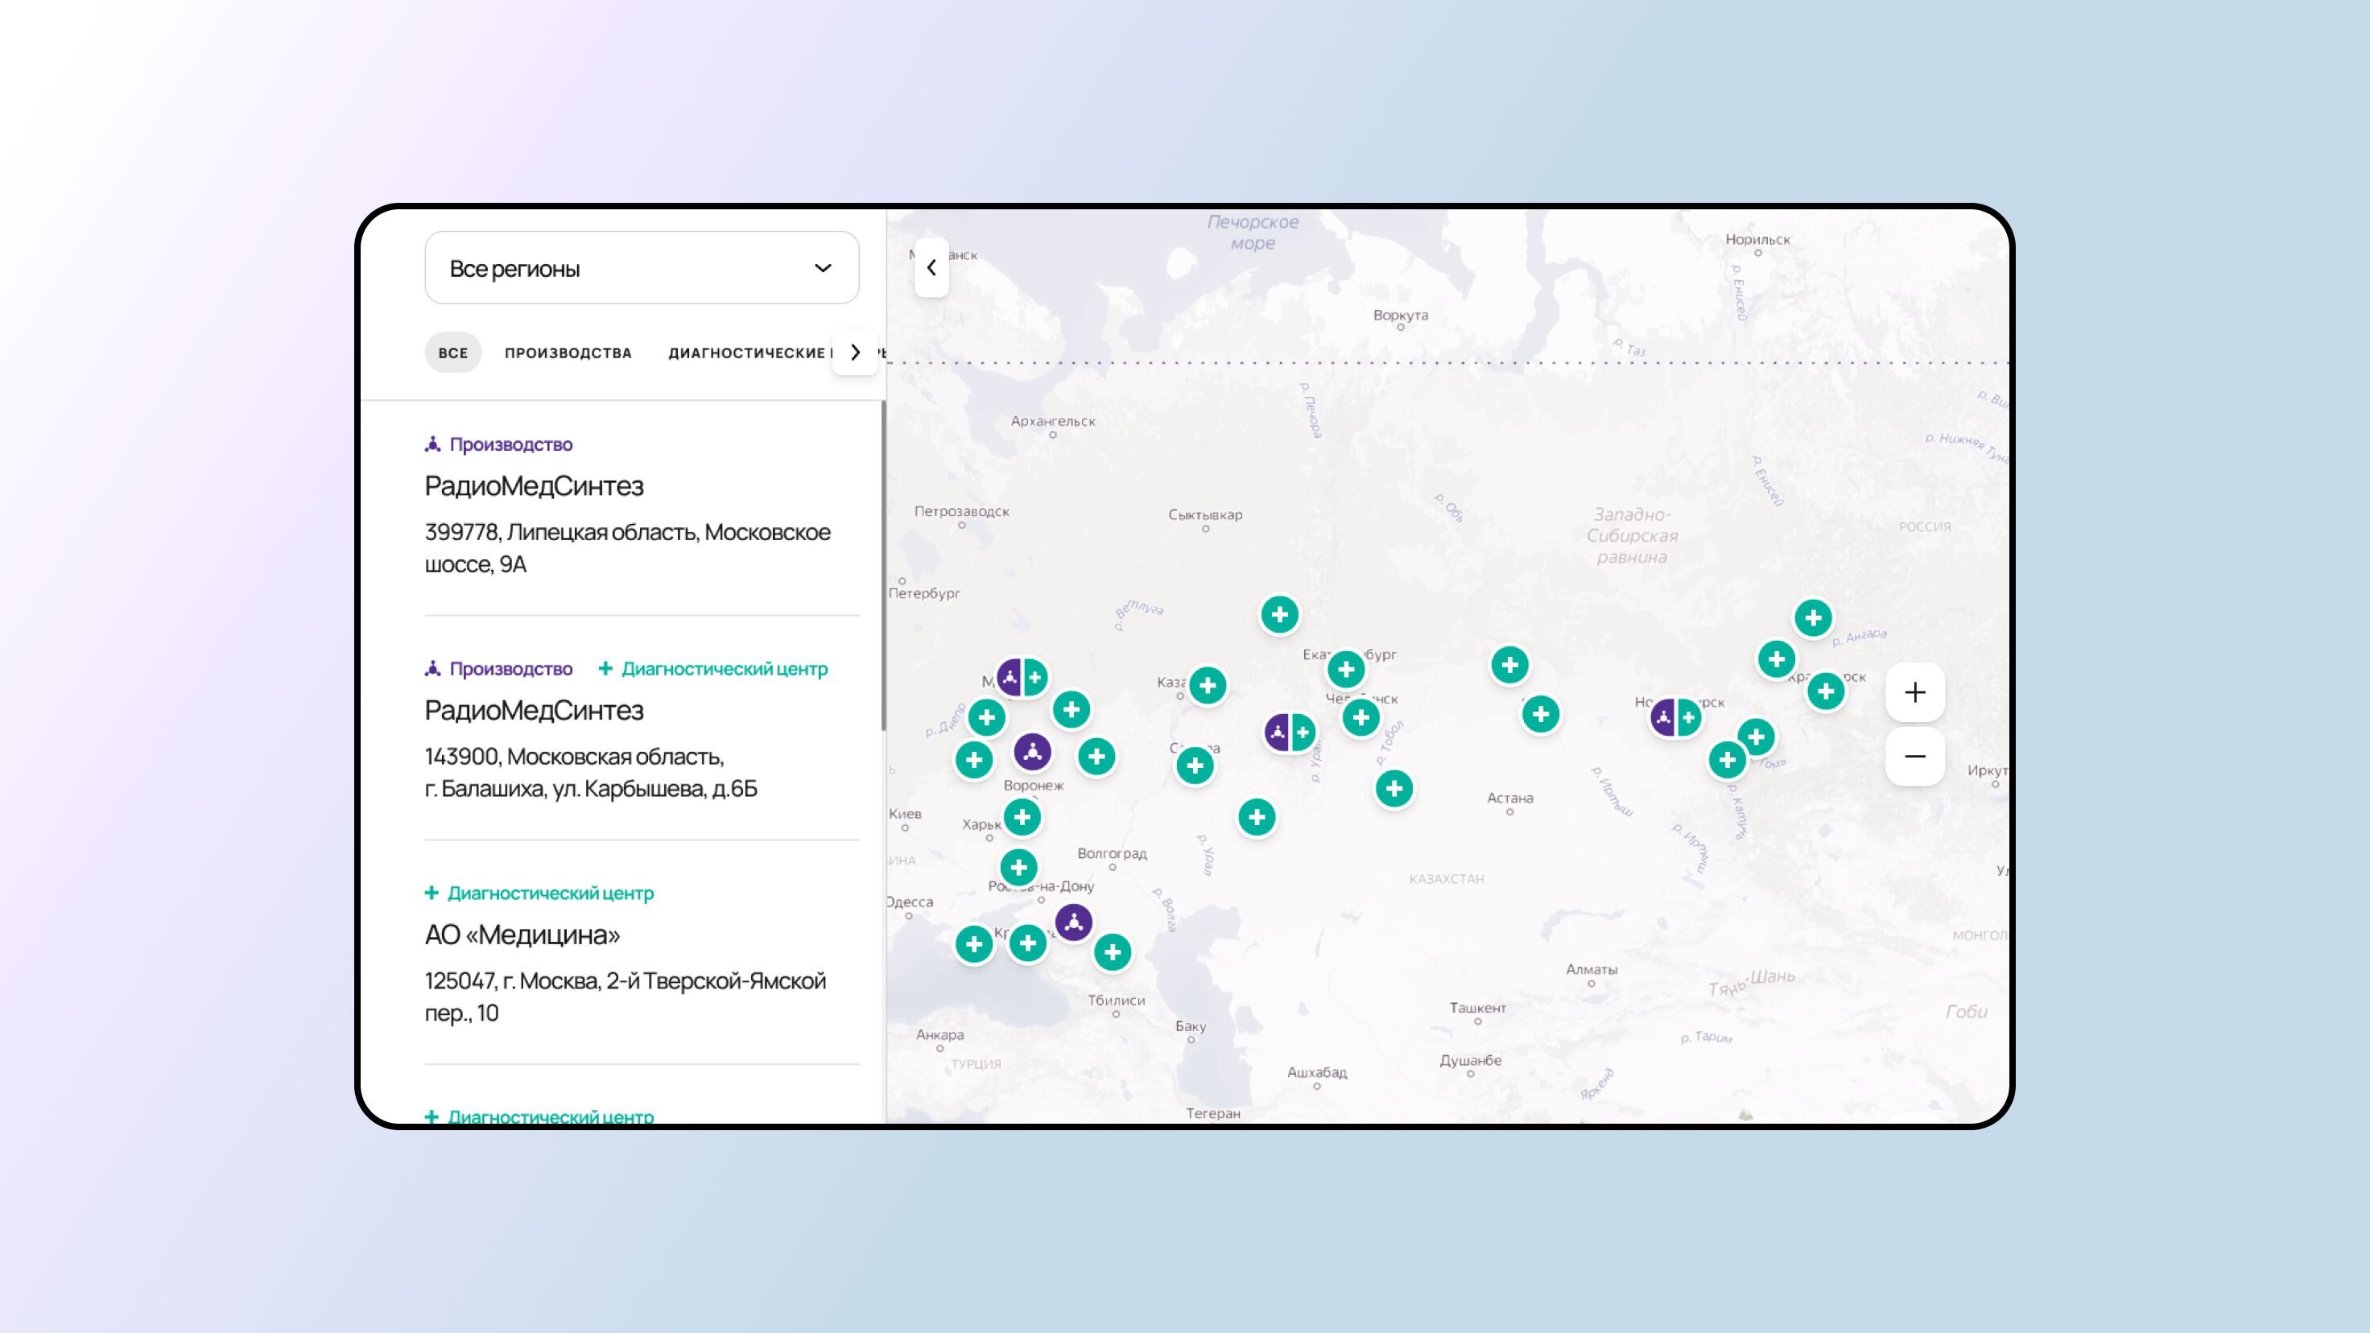
Task: Click the purple production marker near Ростов-на-Дону
Action: tap(1074, 922)
